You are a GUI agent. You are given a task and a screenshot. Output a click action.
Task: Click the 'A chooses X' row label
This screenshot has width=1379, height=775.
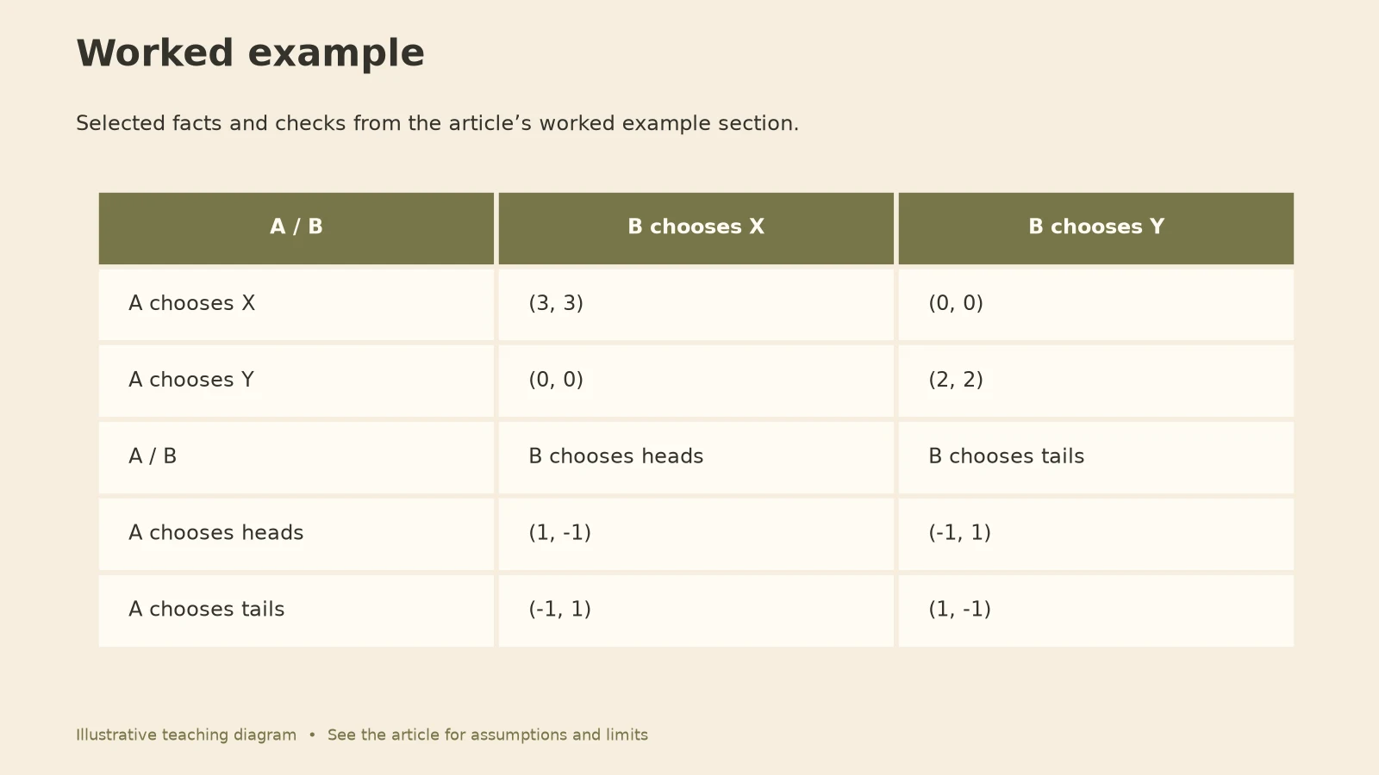point(296,305)
